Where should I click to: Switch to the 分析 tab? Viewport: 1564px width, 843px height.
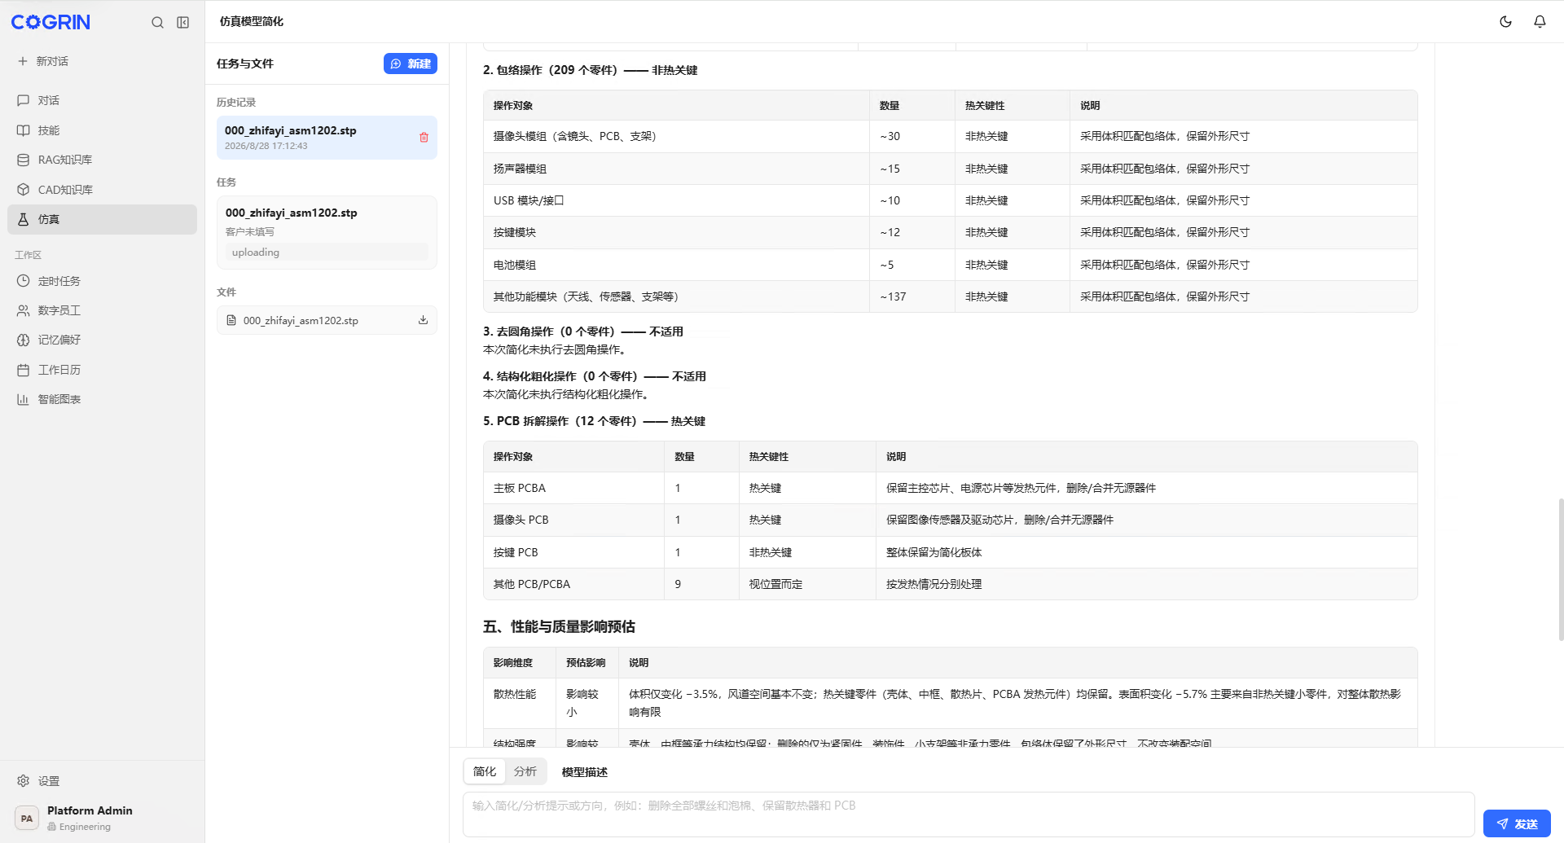click(525, 771)
